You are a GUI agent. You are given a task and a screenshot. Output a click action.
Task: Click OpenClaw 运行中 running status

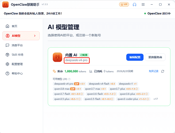(159, 13)
